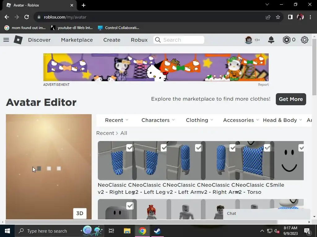Screen dimensions: 317x237
Task: Click the Get More button
Action: coord(291,99)
